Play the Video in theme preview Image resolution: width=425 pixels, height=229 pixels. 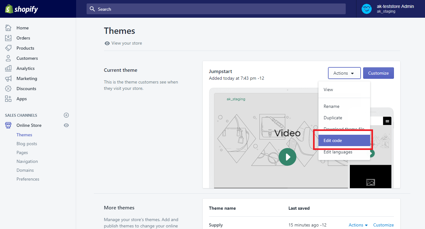288,157
